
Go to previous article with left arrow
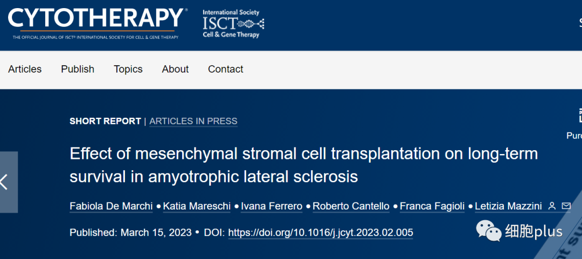coord(9,182)
